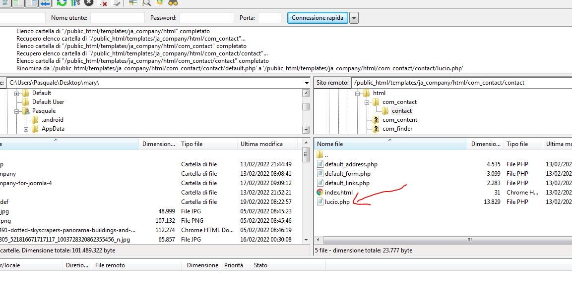Toggle process queue toolbar icon
This screenshot has height=296, width=572.
(x=75, y=2)
